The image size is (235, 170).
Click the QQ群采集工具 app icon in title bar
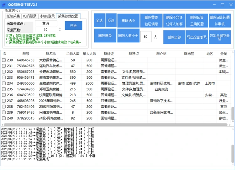point(3,5)
